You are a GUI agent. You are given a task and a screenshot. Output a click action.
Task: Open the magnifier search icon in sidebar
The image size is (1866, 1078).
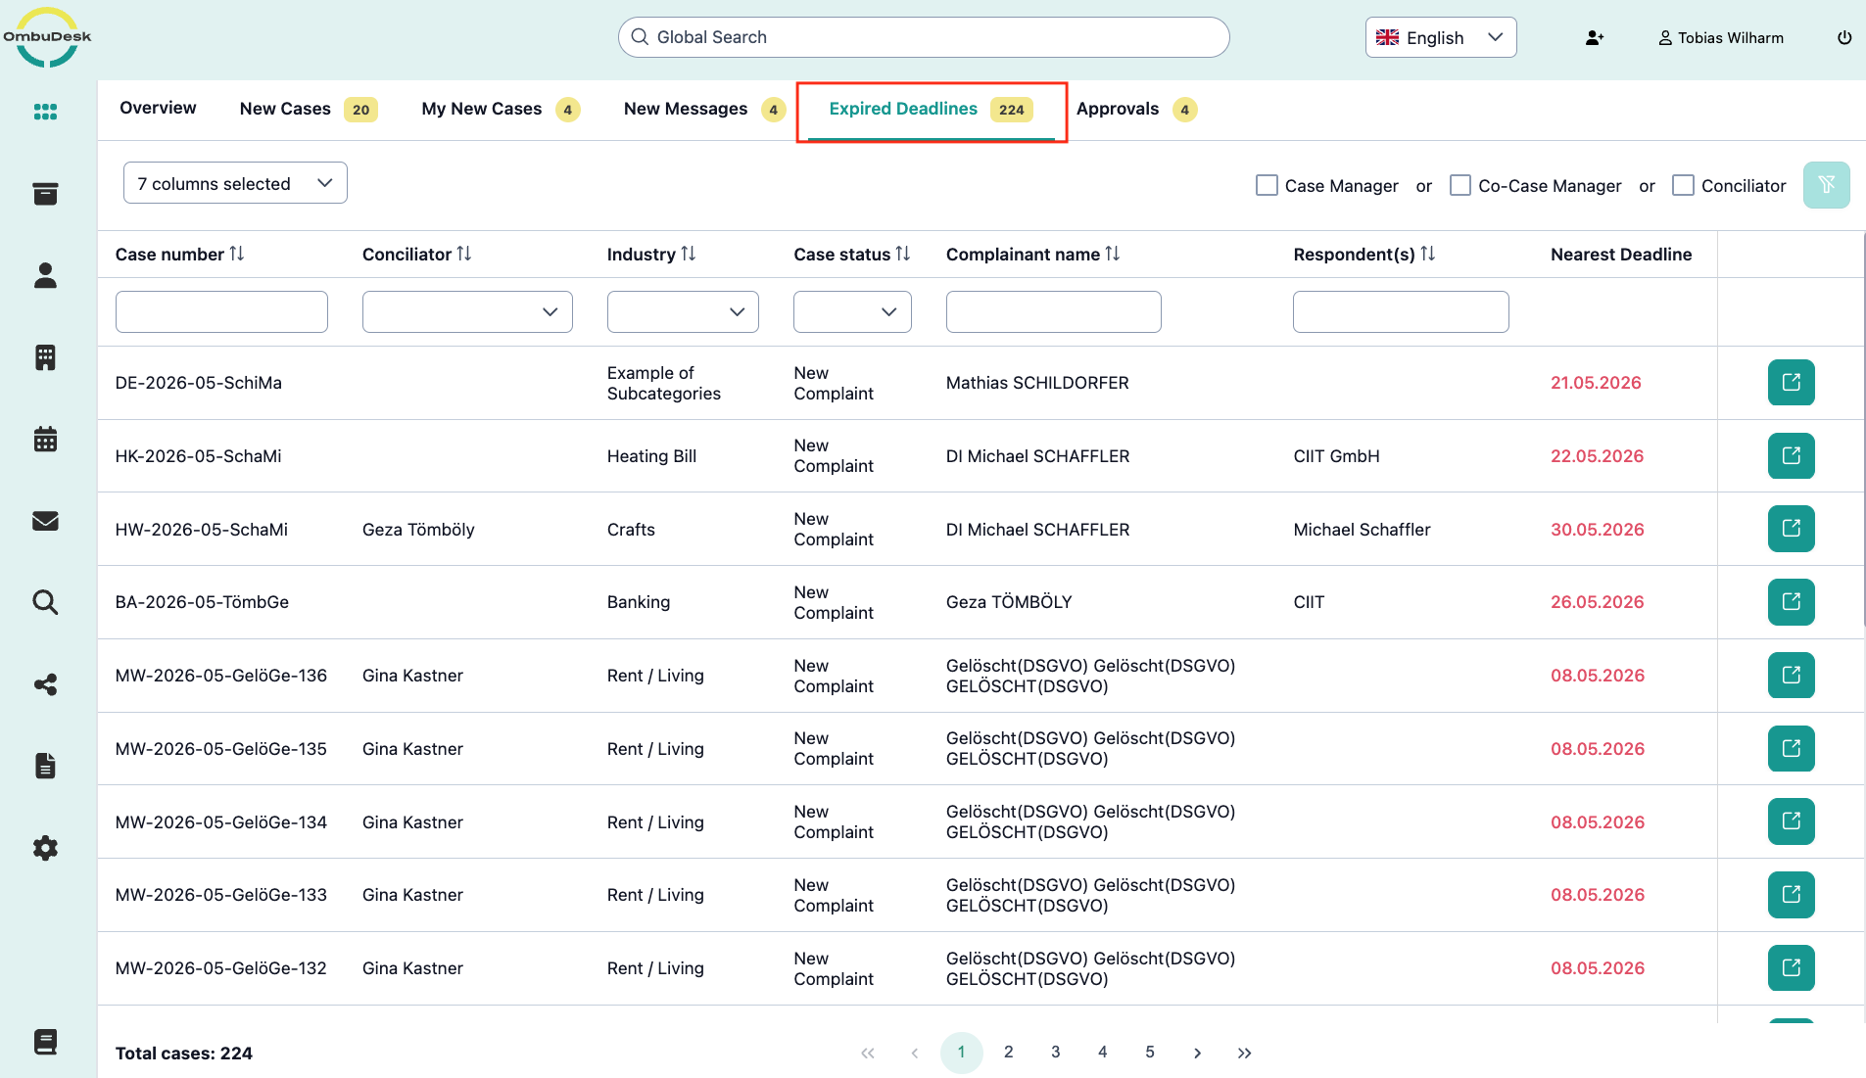pos(45,602)
